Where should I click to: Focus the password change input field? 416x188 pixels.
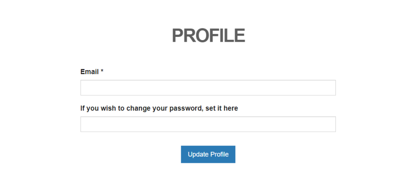click(x=208, y=124)
